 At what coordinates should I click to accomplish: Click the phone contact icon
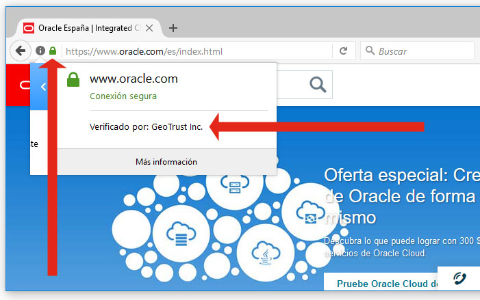459,278
